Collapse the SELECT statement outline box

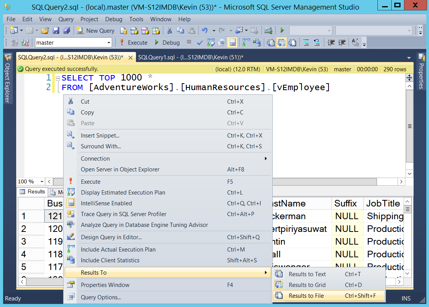click(x=58, y=78)
